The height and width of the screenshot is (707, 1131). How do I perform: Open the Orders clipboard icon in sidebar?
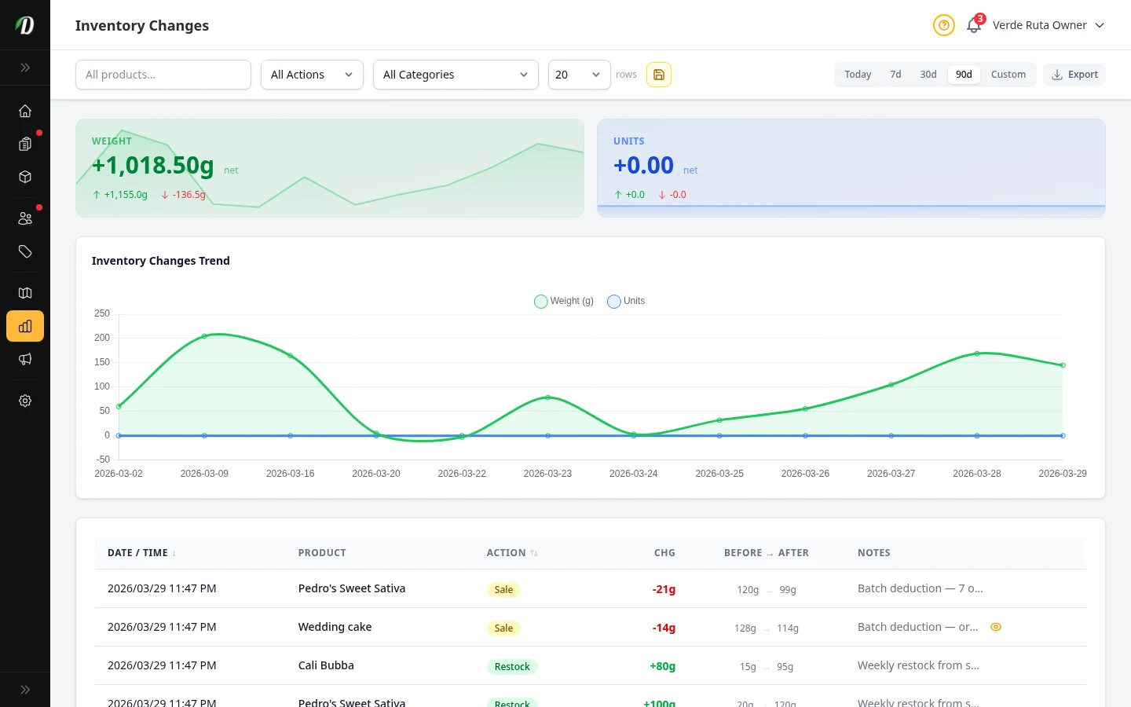[x=25, y=144]
